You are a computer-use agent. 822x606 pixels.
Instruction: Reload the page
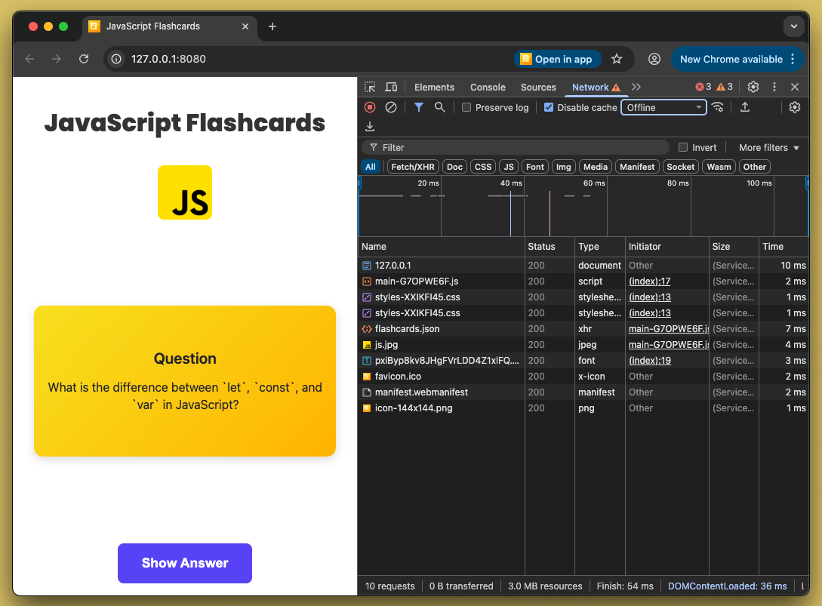click(84, 59)
